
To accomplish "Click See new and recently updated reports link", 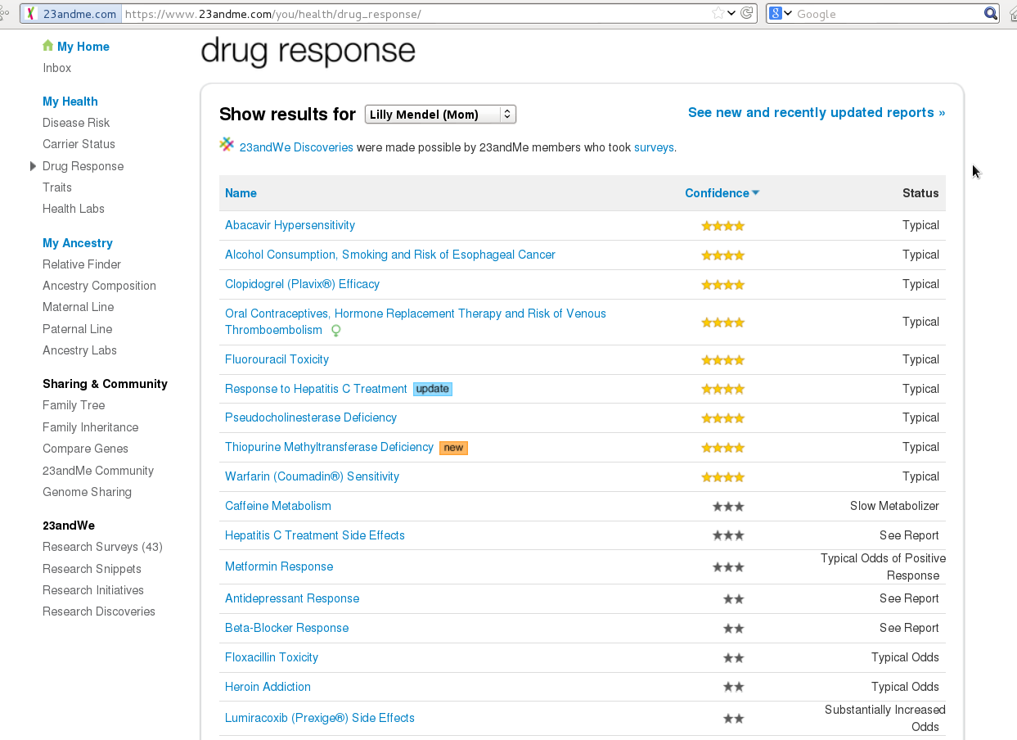I will pos(817,113).
